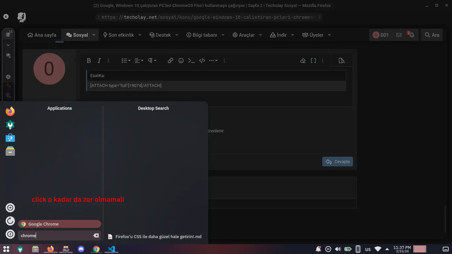Open Firefox from the launcher favorites
452x254 pixels.
(10, 111)
